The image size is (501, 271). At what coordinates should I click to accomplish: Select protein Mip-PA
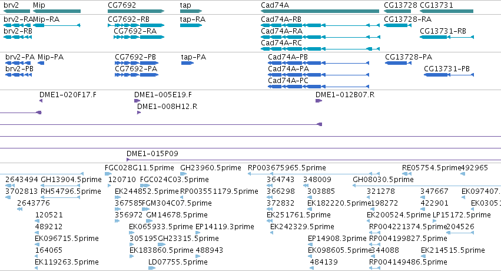41,63
